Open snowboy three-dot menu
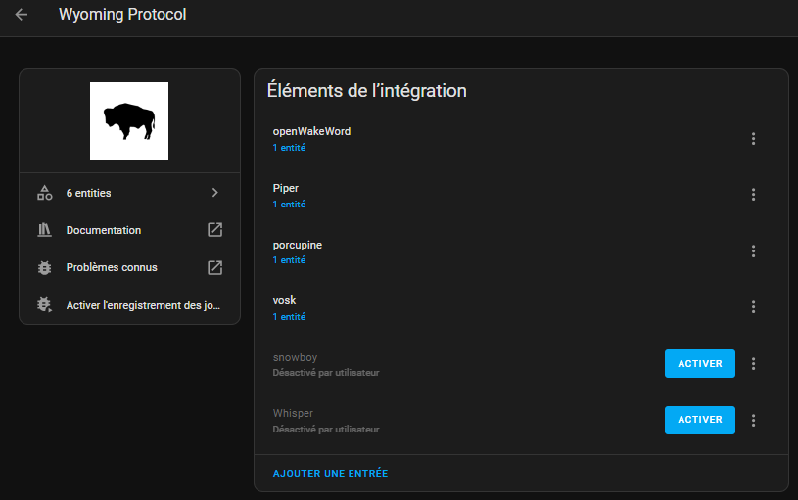The image size is (798, 500). point(753,364)
